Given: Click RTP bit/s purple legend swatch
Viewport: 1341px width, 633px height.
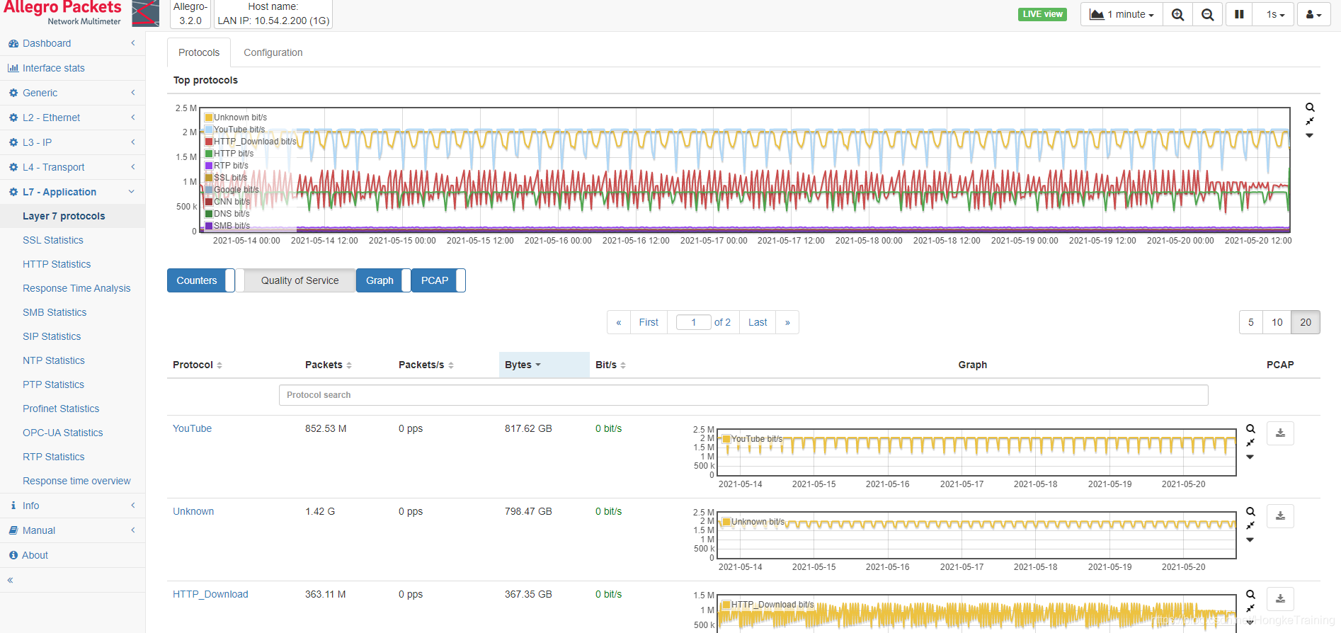Looking at the screenshot, I should click(209, 166).
